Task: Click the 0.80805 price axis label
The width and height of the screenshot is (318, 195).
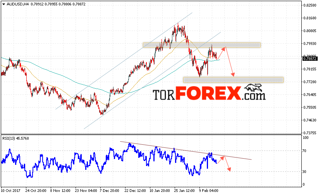Action: 310,31
